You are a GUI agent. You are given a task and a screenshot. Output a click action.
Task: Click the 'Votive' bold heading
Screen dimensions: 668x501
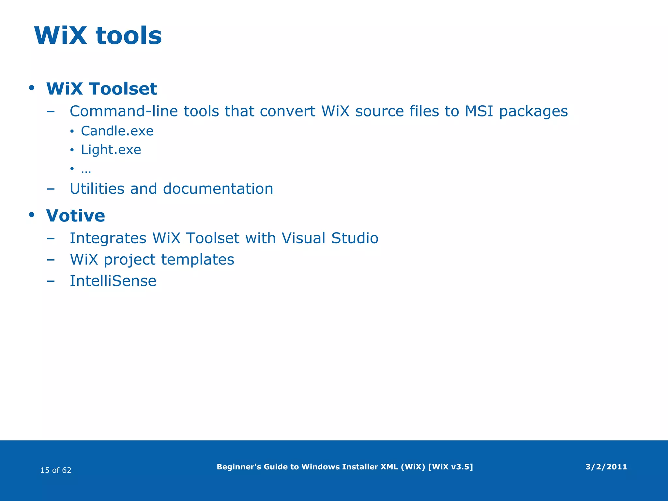pos(76,216)
